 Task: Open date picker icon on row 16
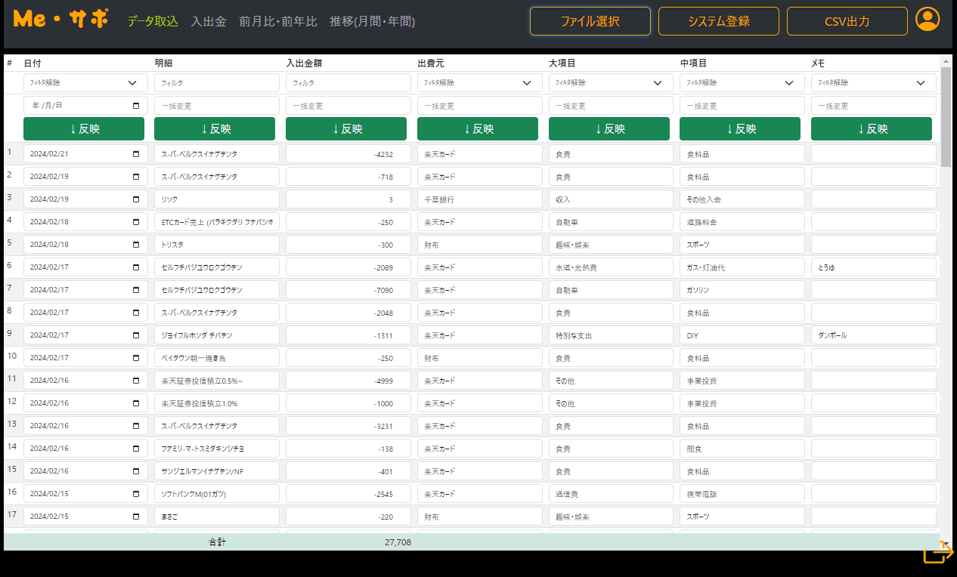point(136,494)
